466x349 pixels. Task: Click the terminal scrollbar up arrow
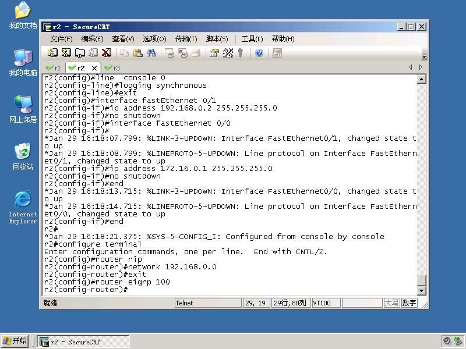point(421,79)
